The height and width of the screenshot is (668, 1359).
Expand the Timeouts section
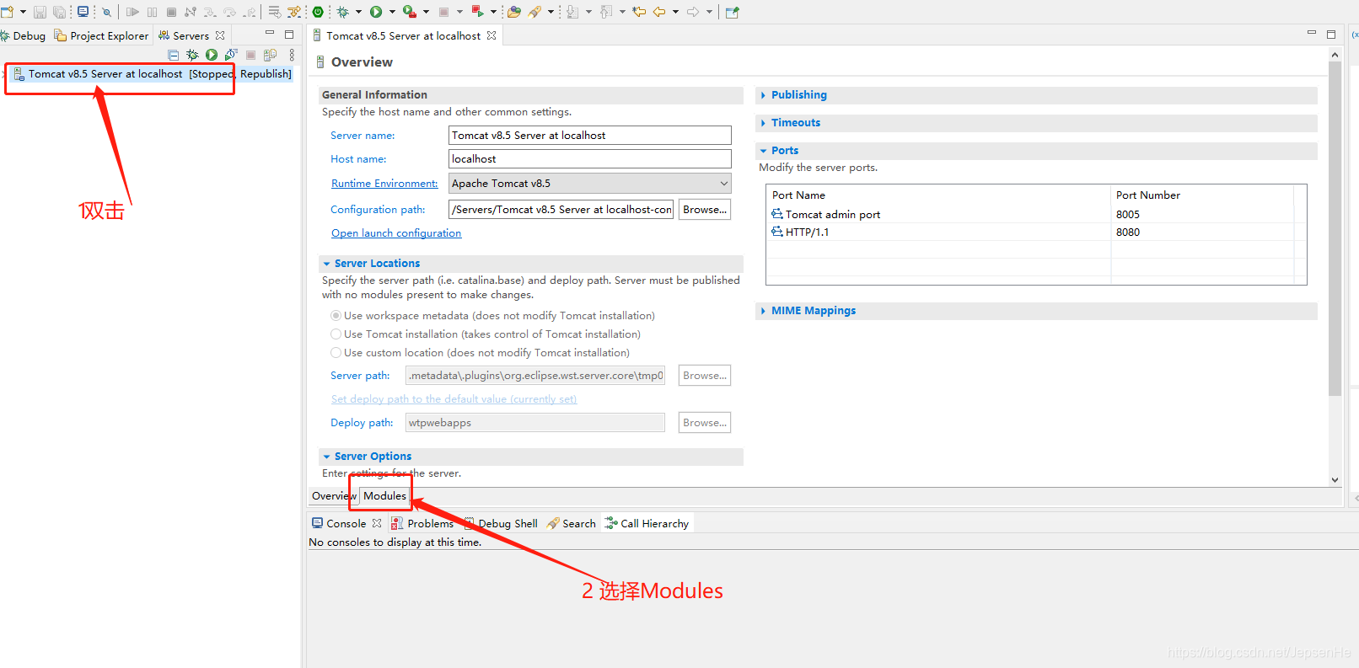(x=763, y=123)
